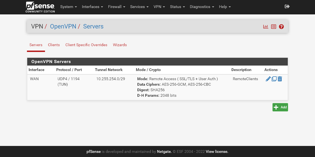Click the pfSense Community Edition logo
Viewport: 315px width, 157px height.
40,7
